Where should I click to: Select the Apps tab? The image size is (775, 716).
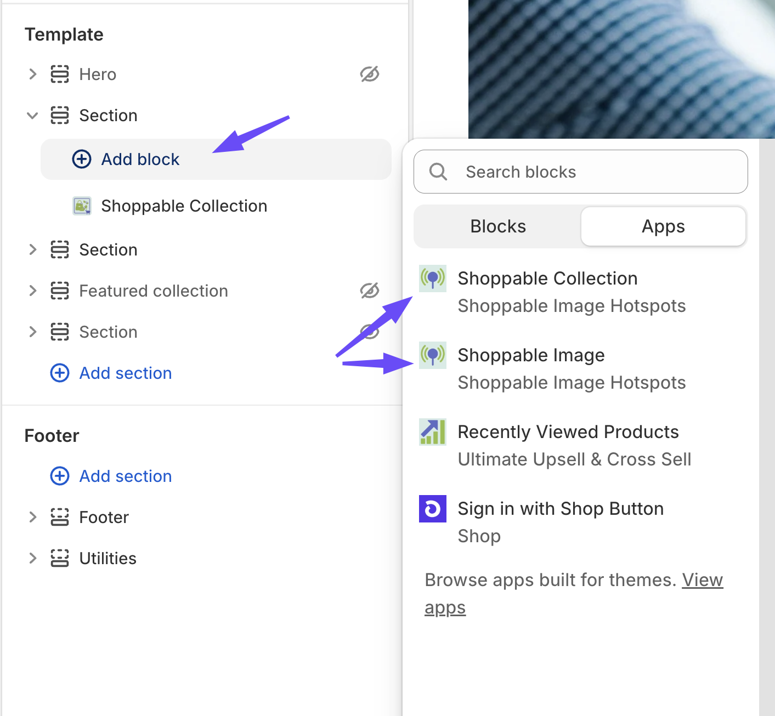coord(663,226)
